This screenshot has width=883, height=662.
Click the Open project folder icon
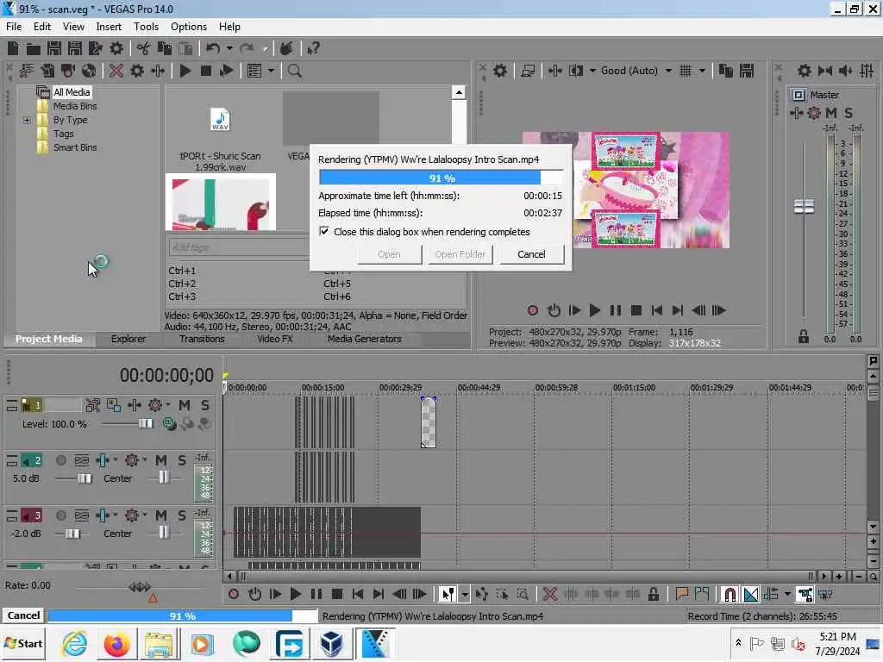(x=34, y=48)
